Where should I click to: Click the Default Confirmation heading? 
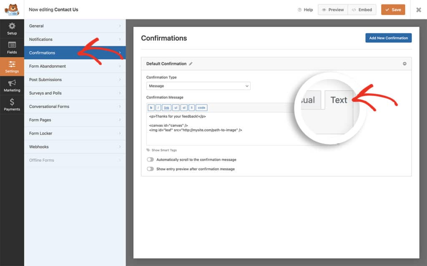[x=166, y=64]
